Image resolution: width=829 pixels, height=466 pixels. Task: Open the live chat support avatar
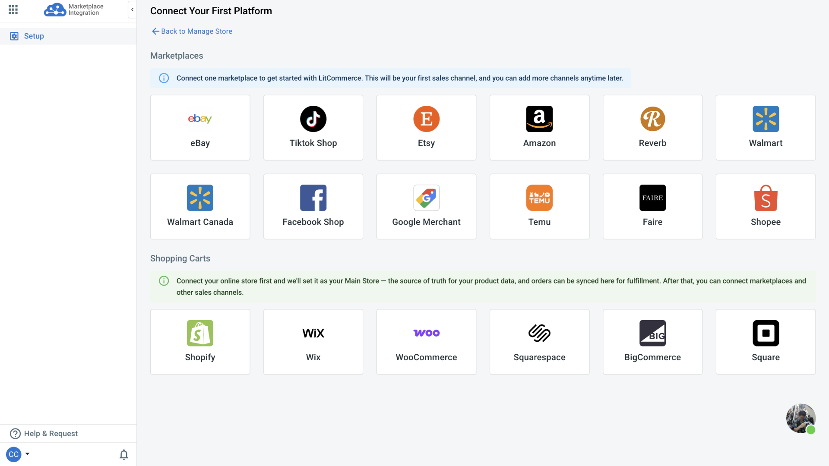(x=801, y=418)
